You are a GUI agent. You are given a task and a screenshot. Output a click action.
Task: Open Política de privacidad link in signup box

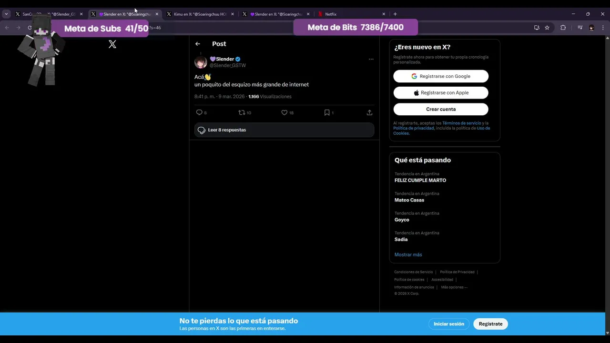click(414, 128)
